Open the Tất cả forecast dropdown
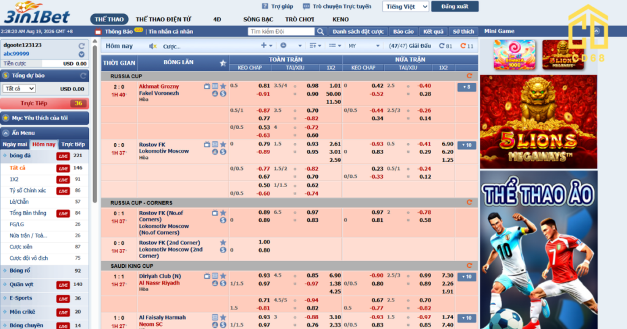 19,89
